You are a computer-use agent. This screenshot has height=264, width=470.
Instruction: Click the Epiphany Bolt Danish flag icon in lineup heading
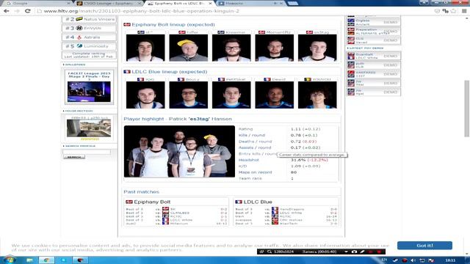[127, 24]
